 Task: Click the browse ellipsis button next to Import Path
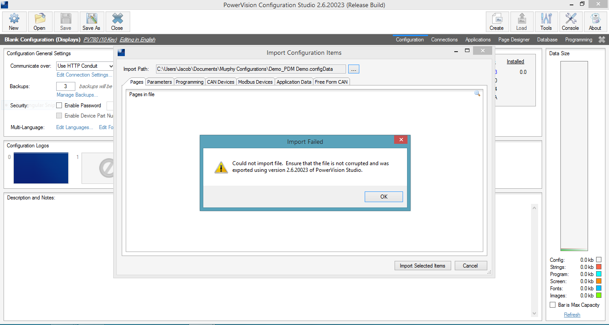[x=354, y=69]
